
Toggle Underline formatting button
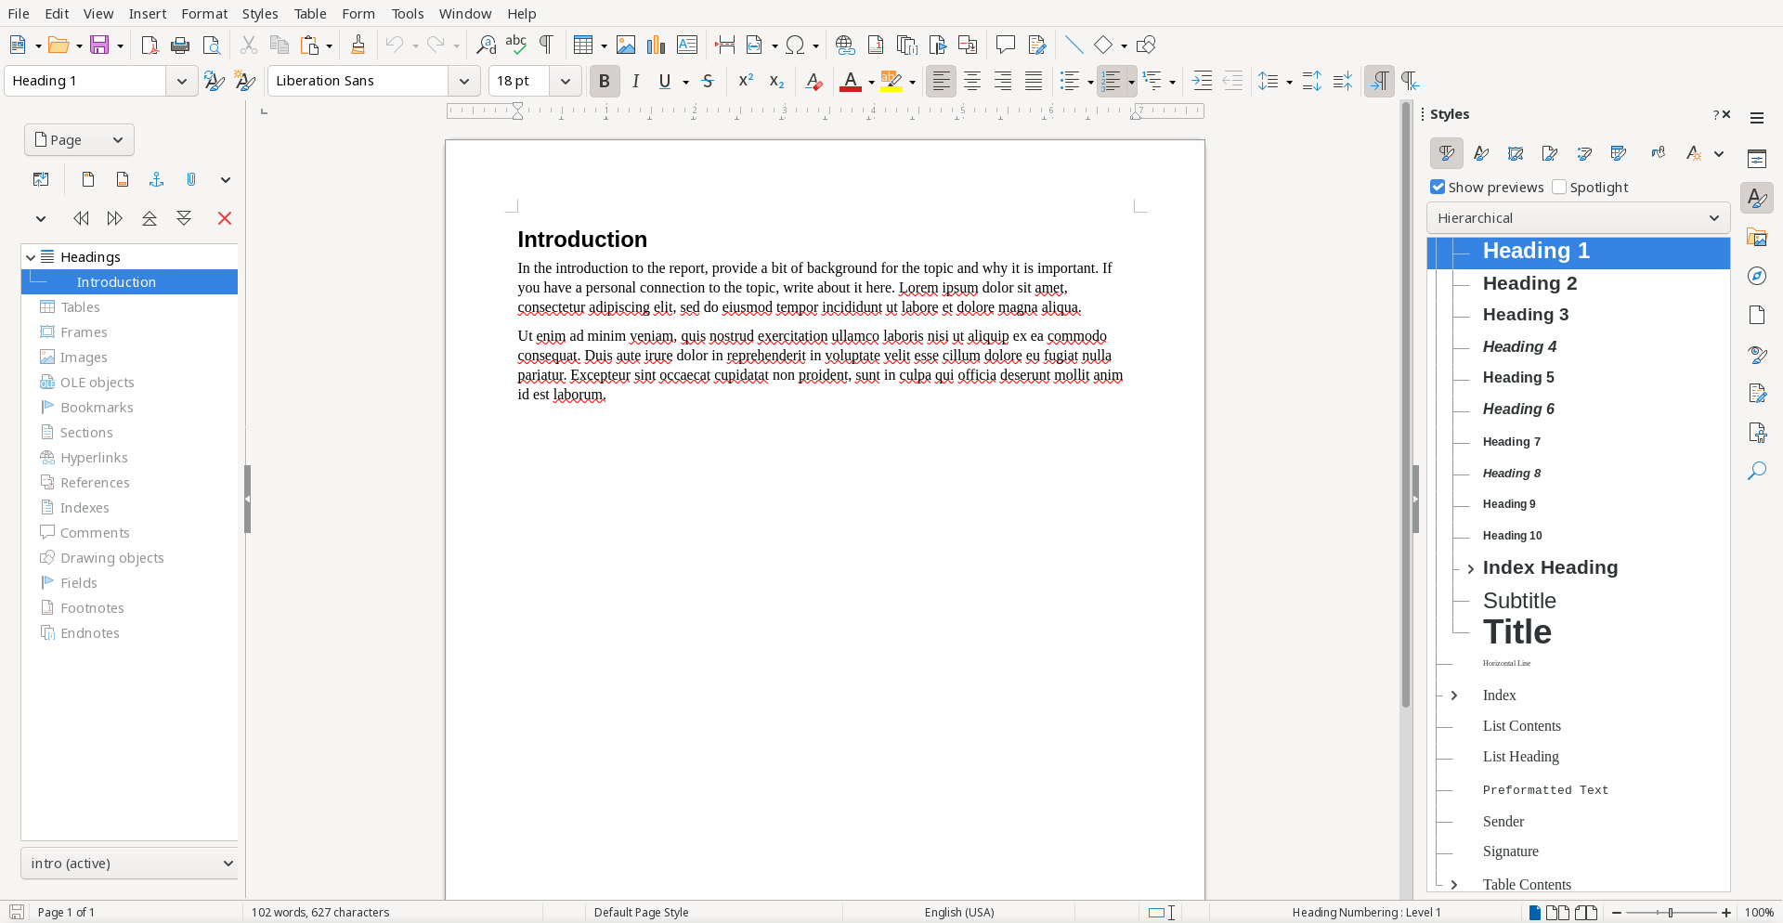tap(665, 82)
